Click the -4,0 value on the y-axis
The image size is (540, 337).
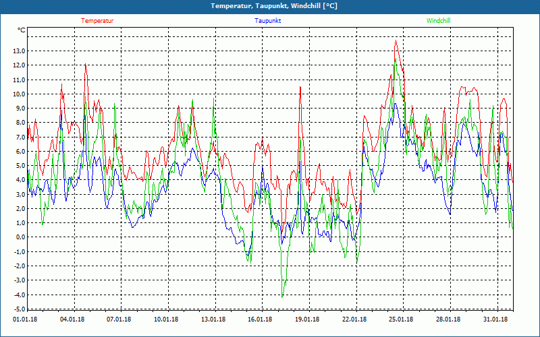click(18, 295)
